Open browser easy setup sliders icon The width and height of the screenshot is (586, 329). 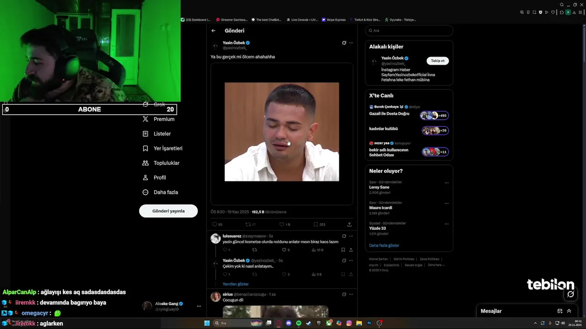(580, 12)
